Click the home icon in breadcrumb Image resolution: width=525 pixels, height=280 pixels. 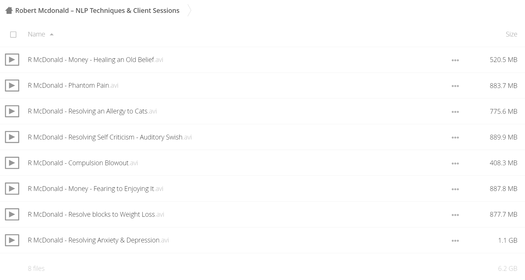click(x=9, y=11)
